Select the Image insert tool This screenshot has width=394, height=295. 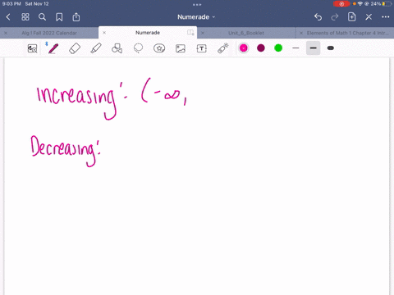coord(181,48)
